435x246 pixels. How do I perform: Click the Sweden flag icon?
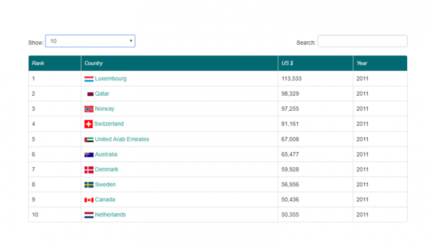(89, 184)
